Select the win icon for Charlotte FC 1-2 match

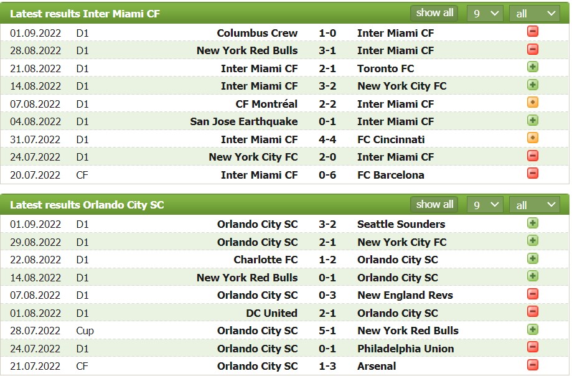[x=532, y=260]
